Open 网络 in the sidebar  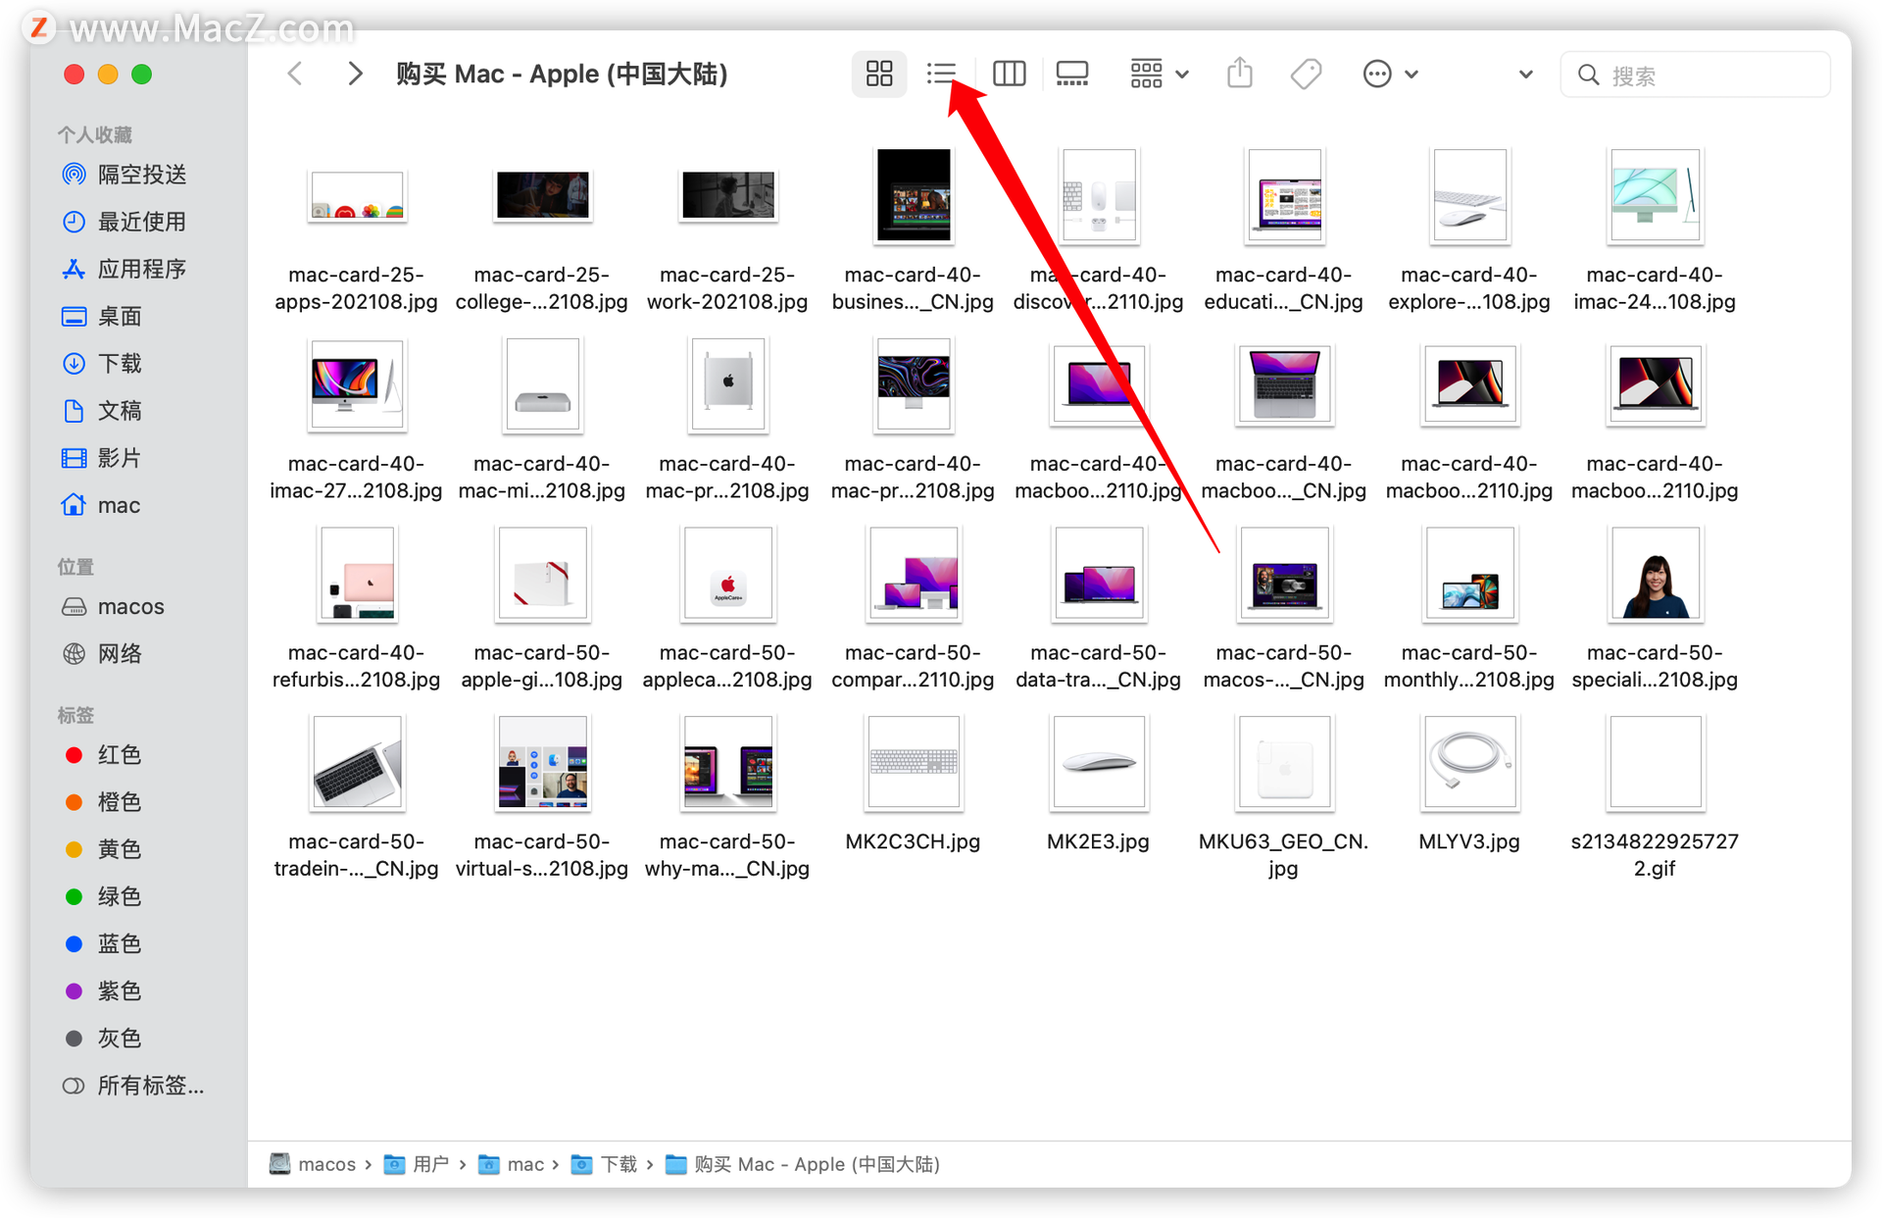click(102, 654)
